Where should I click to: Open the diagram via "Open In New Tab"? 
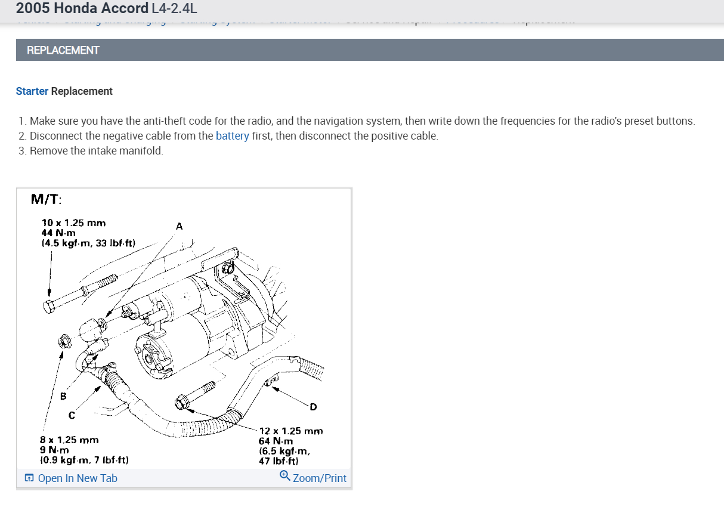pos(71,478)
